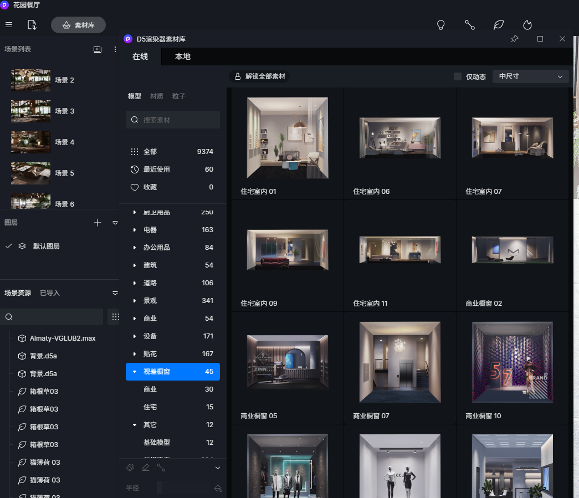Expand the bottom tool panel chevron
This screenshot has width=579, height=498.
pos(218,468)
